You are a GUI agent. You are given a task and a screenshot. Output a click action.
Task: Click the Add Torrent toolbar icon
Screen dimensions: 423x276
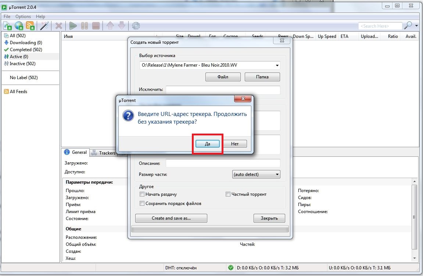click(x=7, y=26)
